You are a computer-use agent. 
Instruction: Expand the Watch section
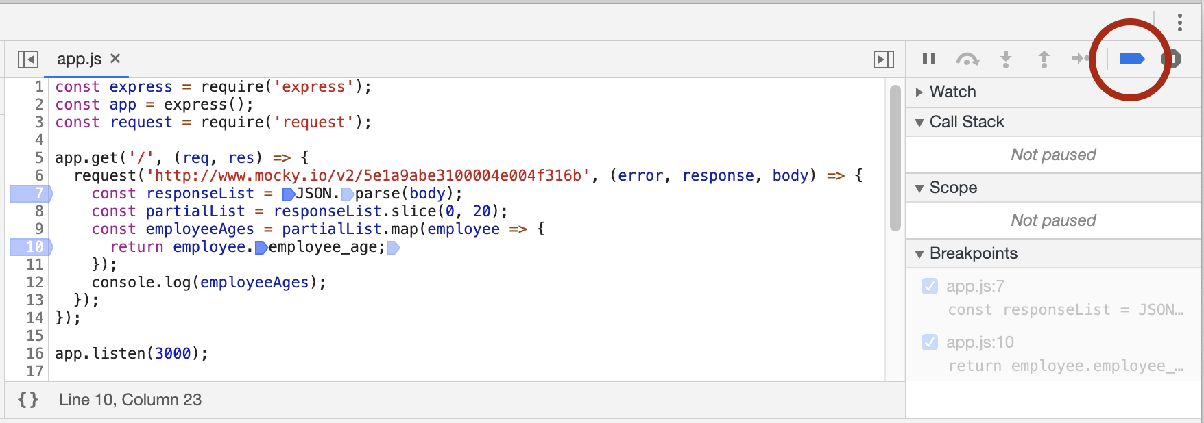(919, 92)
